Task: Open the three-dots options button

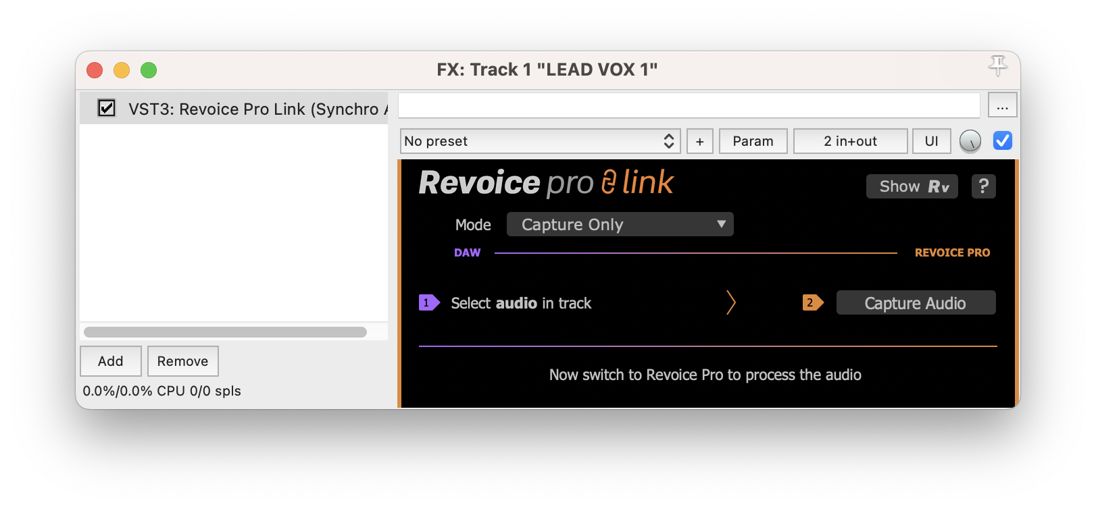Action: pos(1003,105)
